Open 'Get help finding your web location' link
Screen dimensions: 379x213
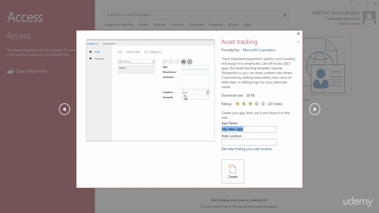pyautogui.click(x=247, y=149)
